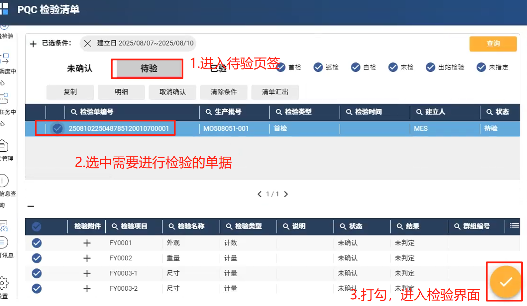Toggle selection of inspection order row 250810225048785120010700001

click(x=57, y=128)
